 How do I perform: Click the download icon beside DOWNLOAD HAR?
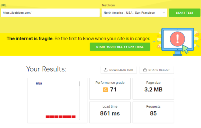pyautogui.click(x=105, y=70)
